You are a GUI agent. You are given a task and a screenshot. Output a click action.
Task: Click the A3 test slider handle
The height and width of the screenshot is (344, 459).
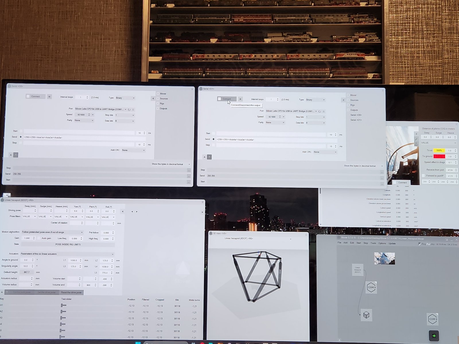[x=63, y=318]
